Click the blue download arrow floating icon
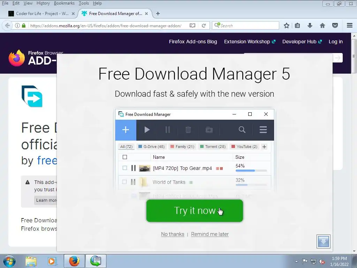The height and width of the screenshot is (268, 357). coord(323,241)
